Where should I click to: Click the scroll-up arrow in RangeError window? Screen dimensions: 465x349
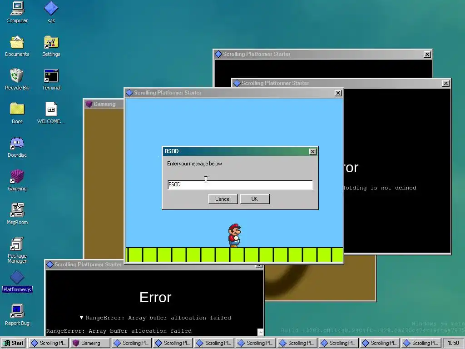(x=260, y=332)
